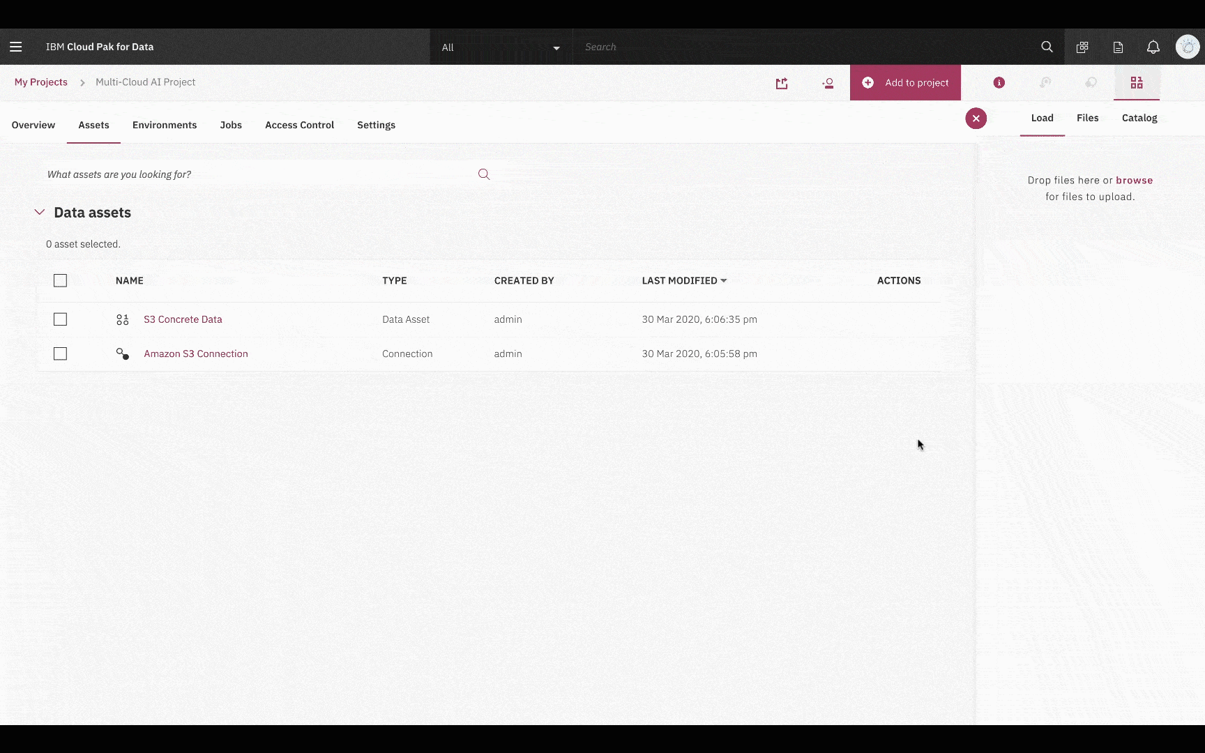1205x753 pixels.
Task: Click the CREATED BY column header
Action: pos(524,280)
